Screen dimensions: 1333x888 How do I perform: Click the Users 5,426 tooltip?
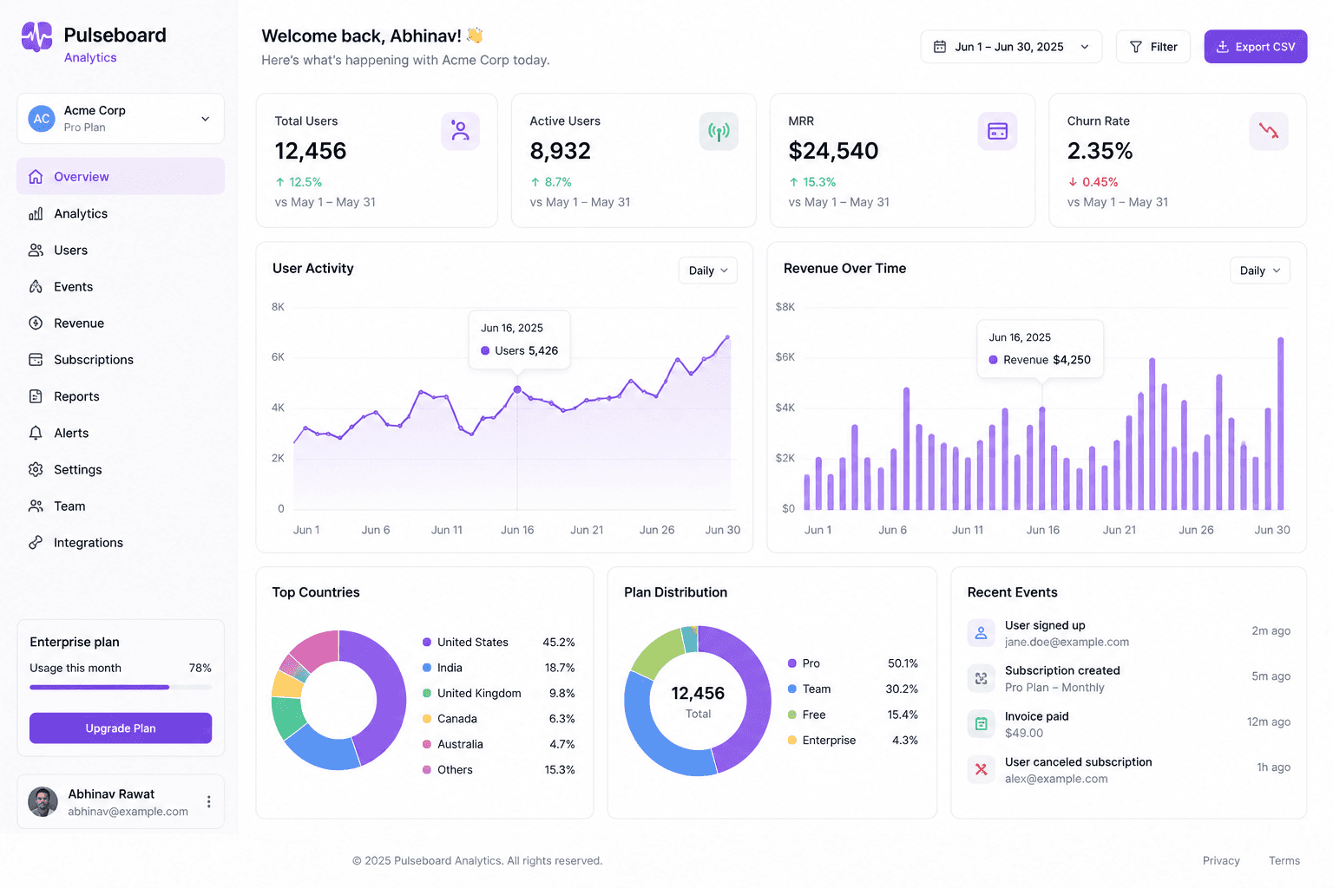(x=520, y=340)
